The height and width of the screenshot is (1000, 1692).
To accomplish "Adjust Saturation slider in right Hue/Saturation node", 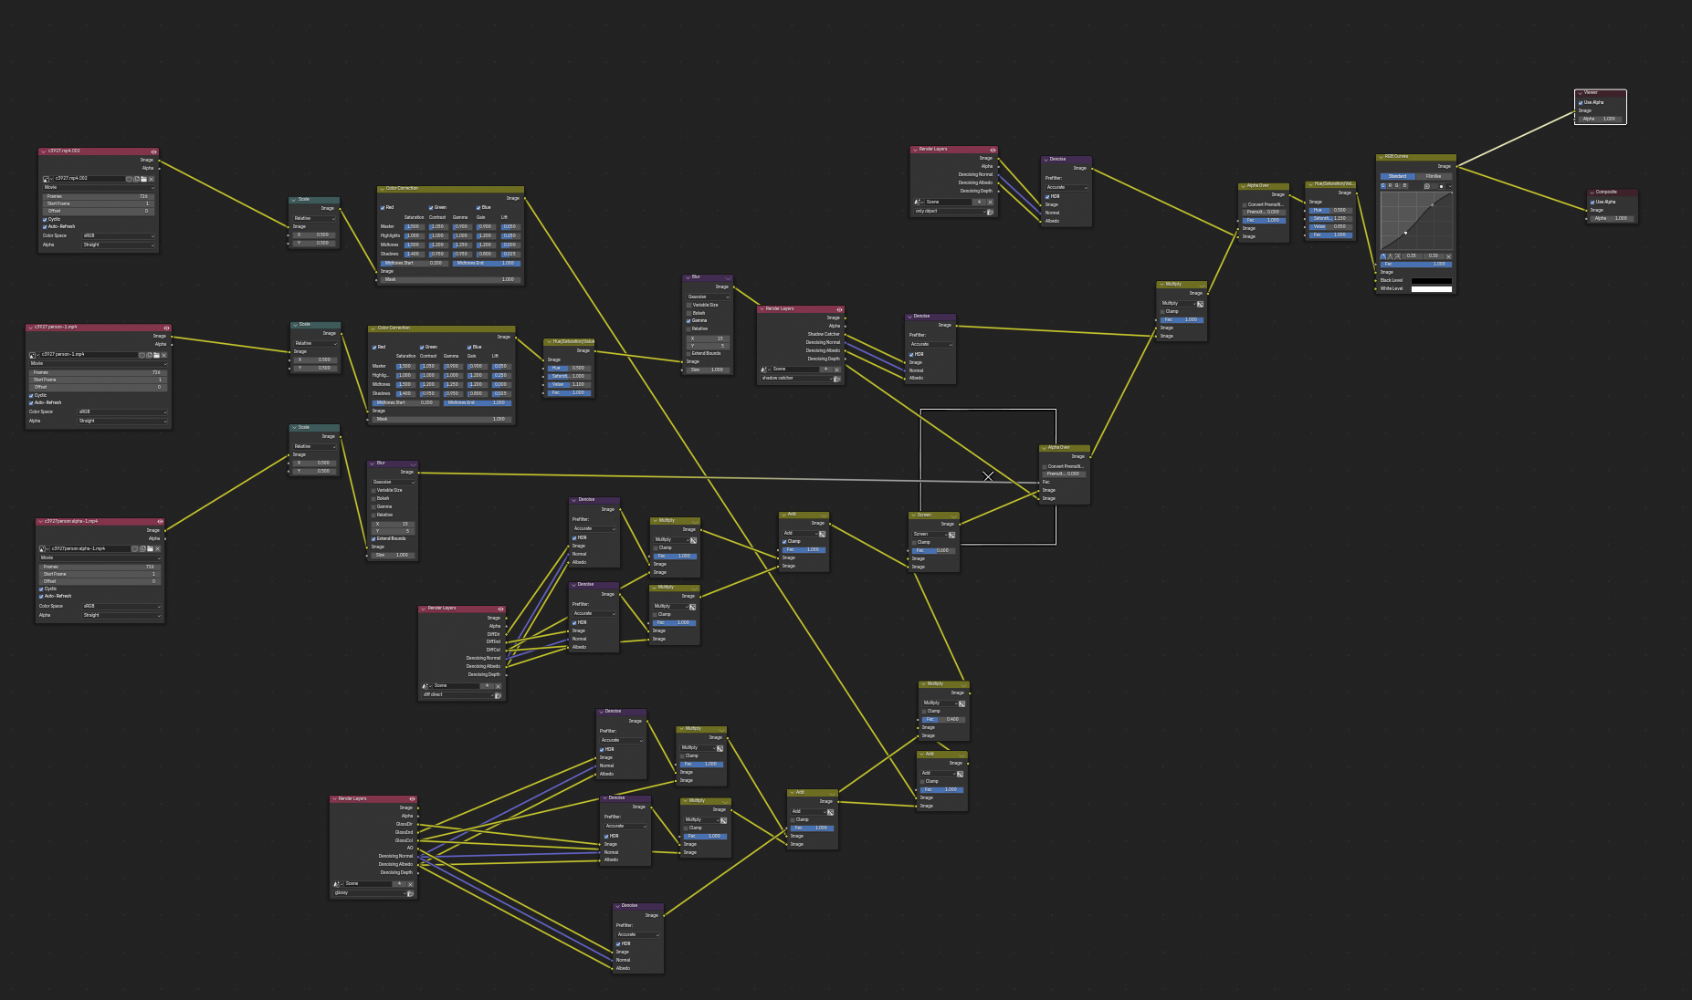I will [x=1330, y=218].
